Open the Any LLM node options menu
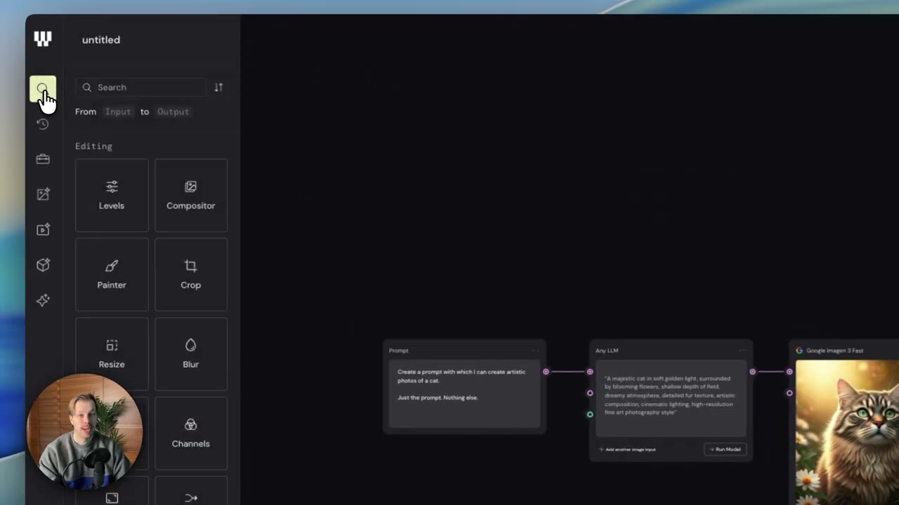The height and width of the screenshot is (505, 899). pyautogui.click(x=742, y=350)
